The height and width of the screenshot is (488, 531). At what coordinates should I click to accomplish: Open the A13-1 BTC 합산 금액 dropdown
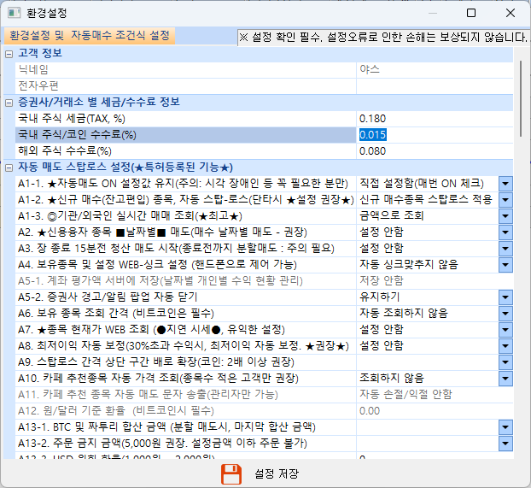(x=505, y=426)
